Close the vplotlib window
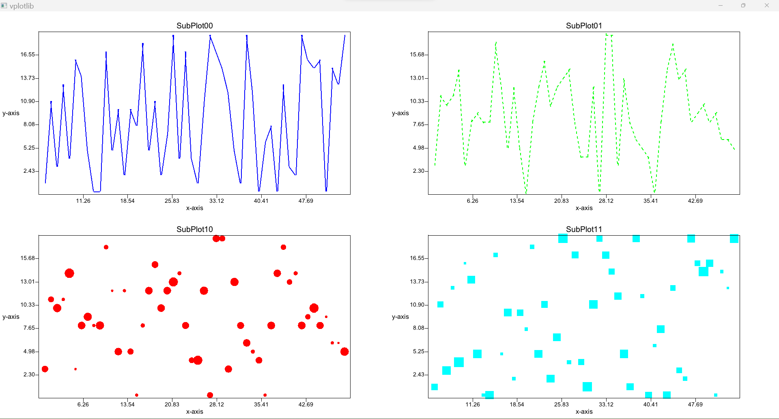779x419 pixels. [766, 6]
